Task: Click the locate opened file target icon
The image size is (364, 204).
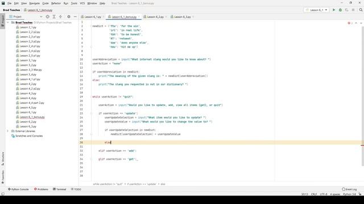Action: click(x=48, y=16)
